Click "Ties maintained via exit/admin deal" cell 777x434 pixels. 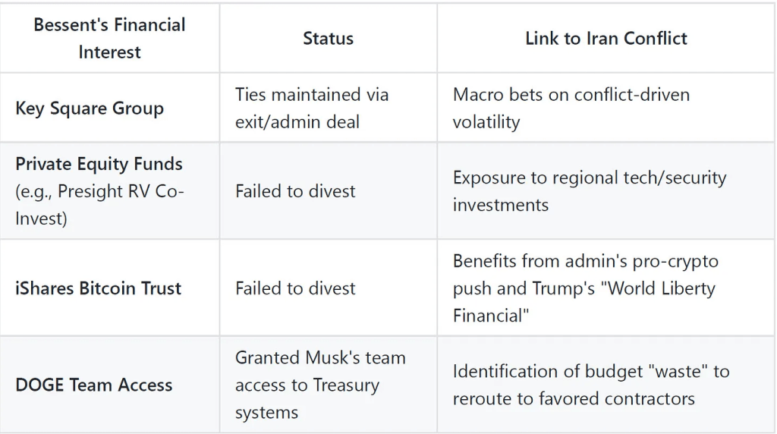[x=311, y=108]
